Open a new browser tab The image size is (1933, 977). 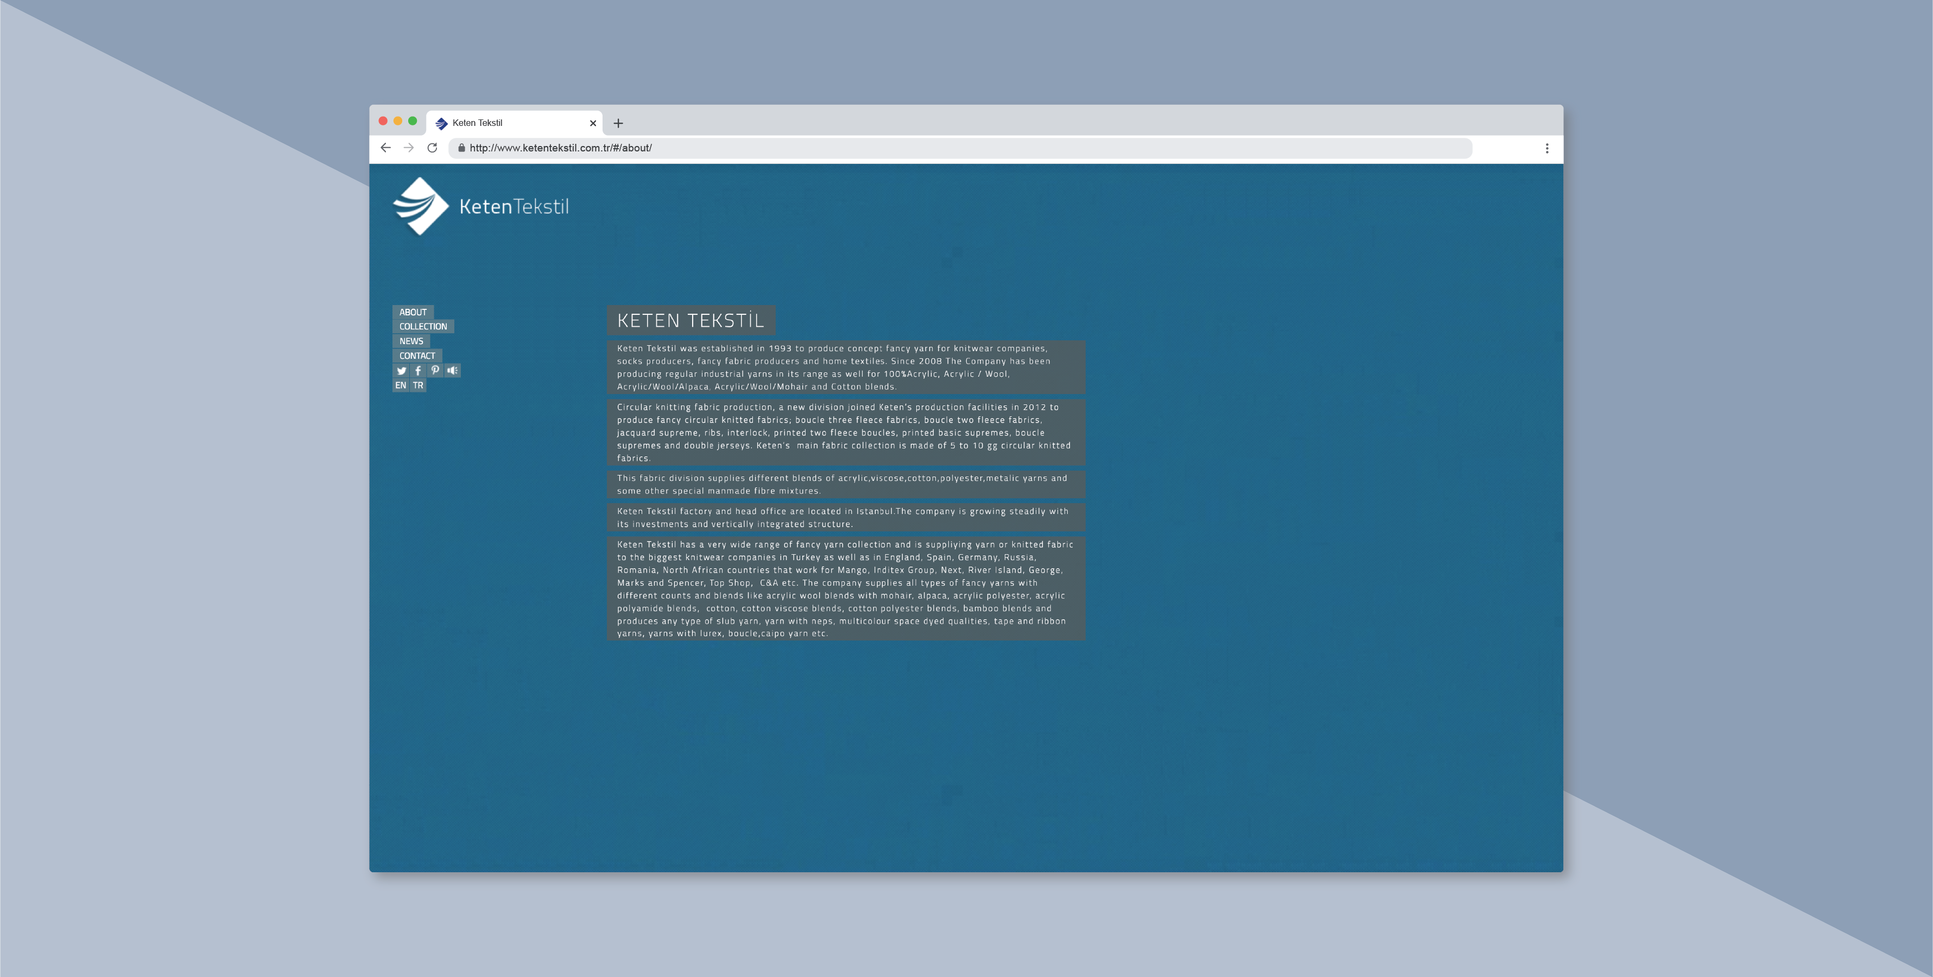[x=618, y=123]
